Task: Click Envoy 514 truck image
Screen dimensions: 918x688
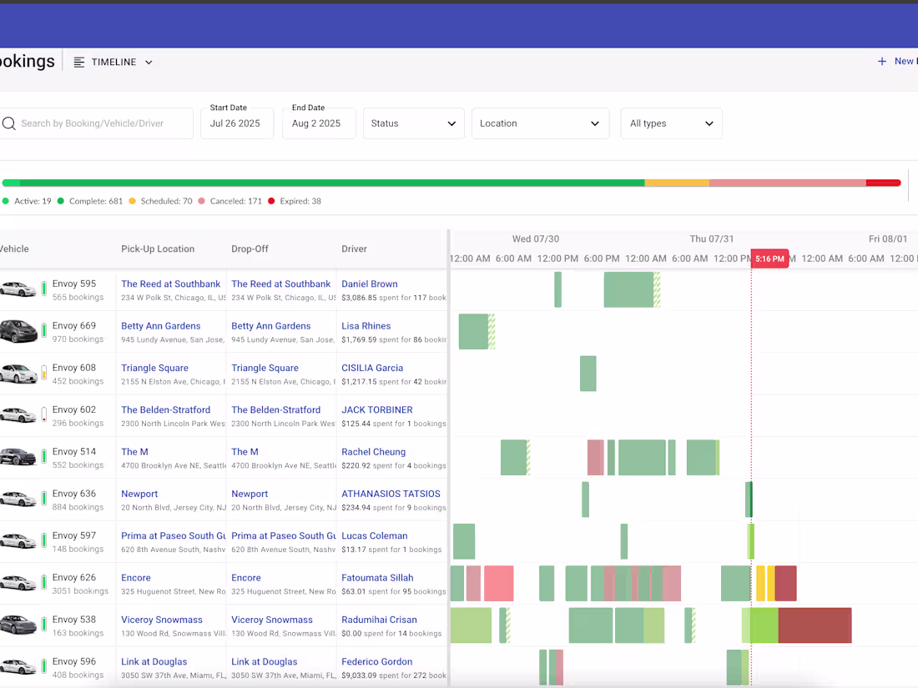Action: (18, 457)
